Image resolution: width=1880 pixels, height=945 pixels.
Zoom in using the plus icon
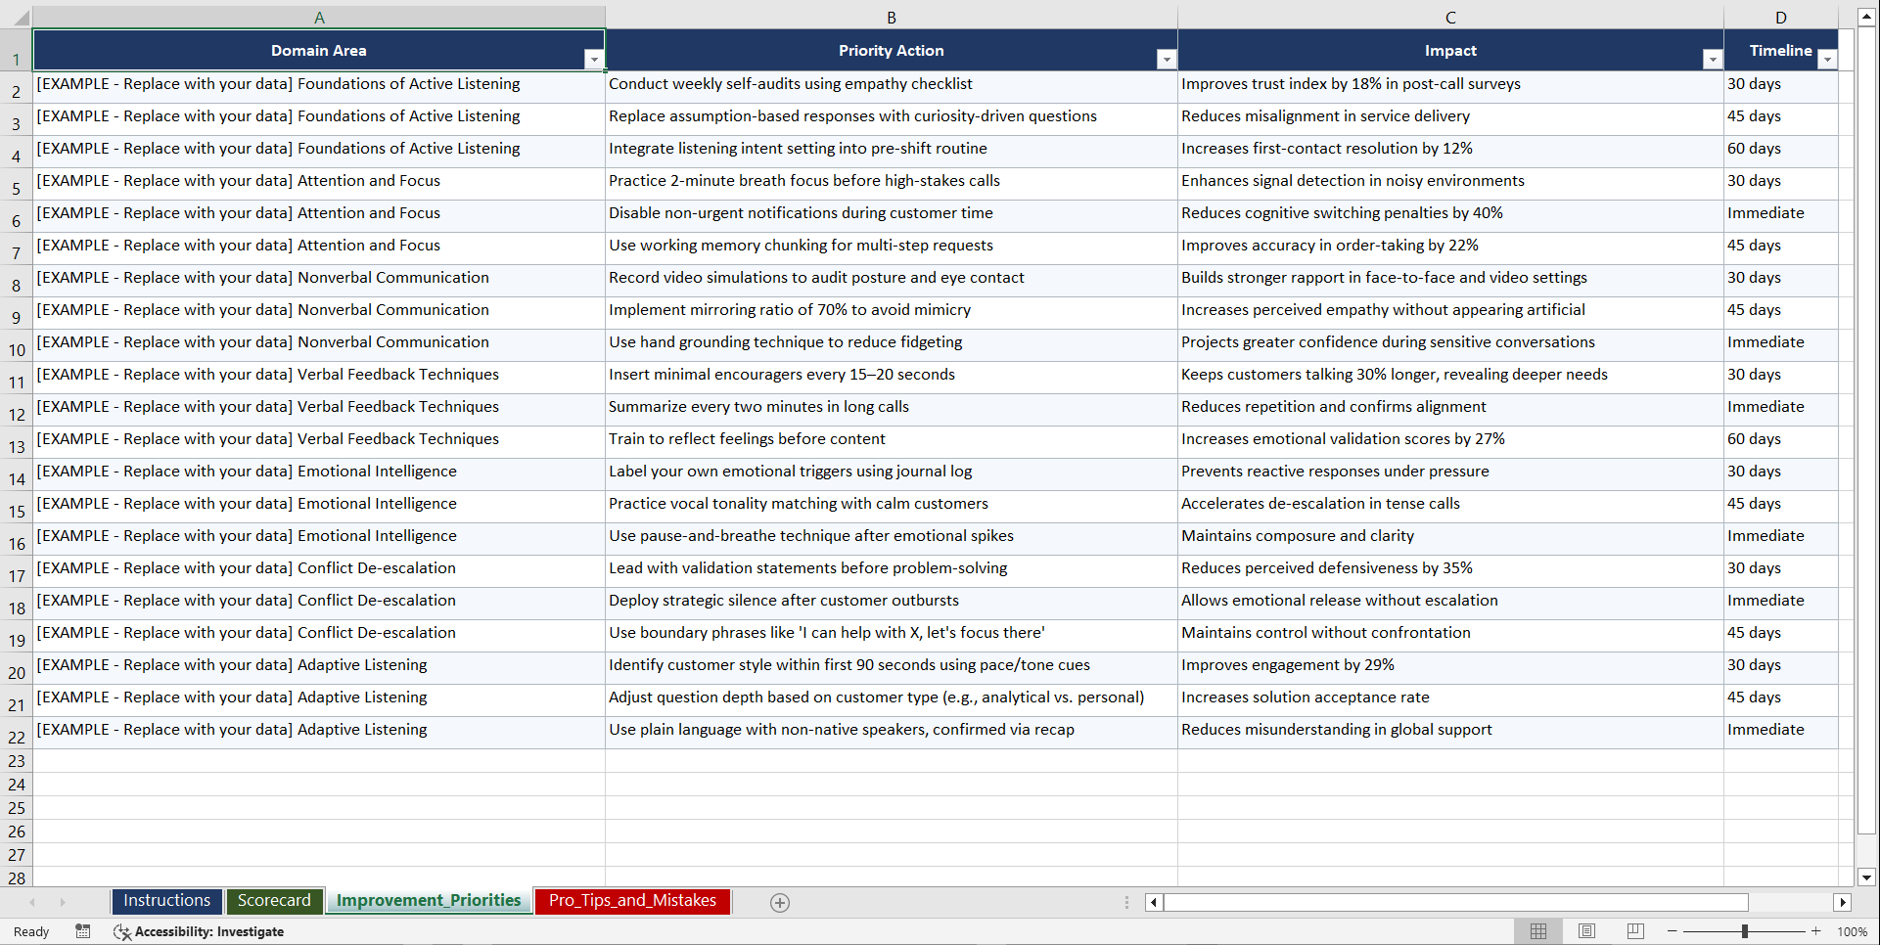pyautogui.click(x=1815, y=930)
